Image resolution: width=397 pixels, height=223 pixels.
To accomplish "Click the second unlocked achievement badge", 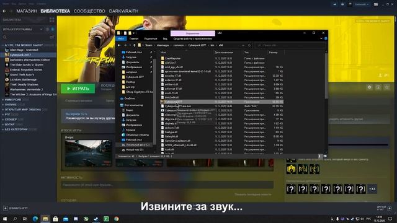I will [x=303, y=169].
